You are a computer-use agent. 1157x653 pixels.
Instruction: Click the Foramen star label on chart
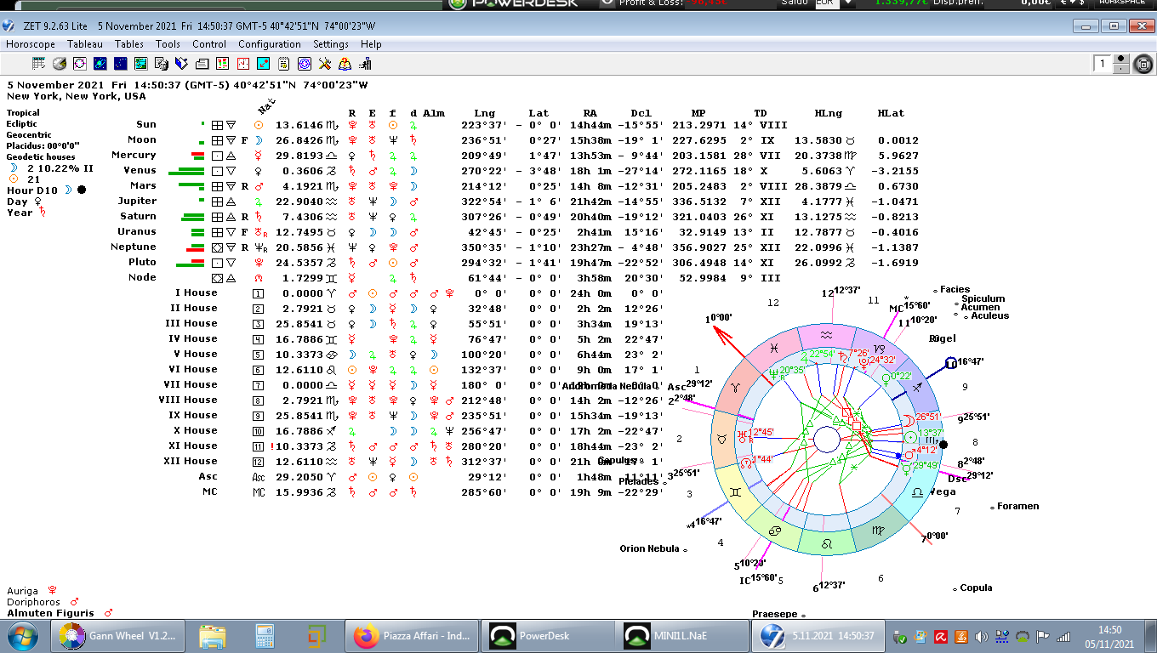coord(1018,507)
